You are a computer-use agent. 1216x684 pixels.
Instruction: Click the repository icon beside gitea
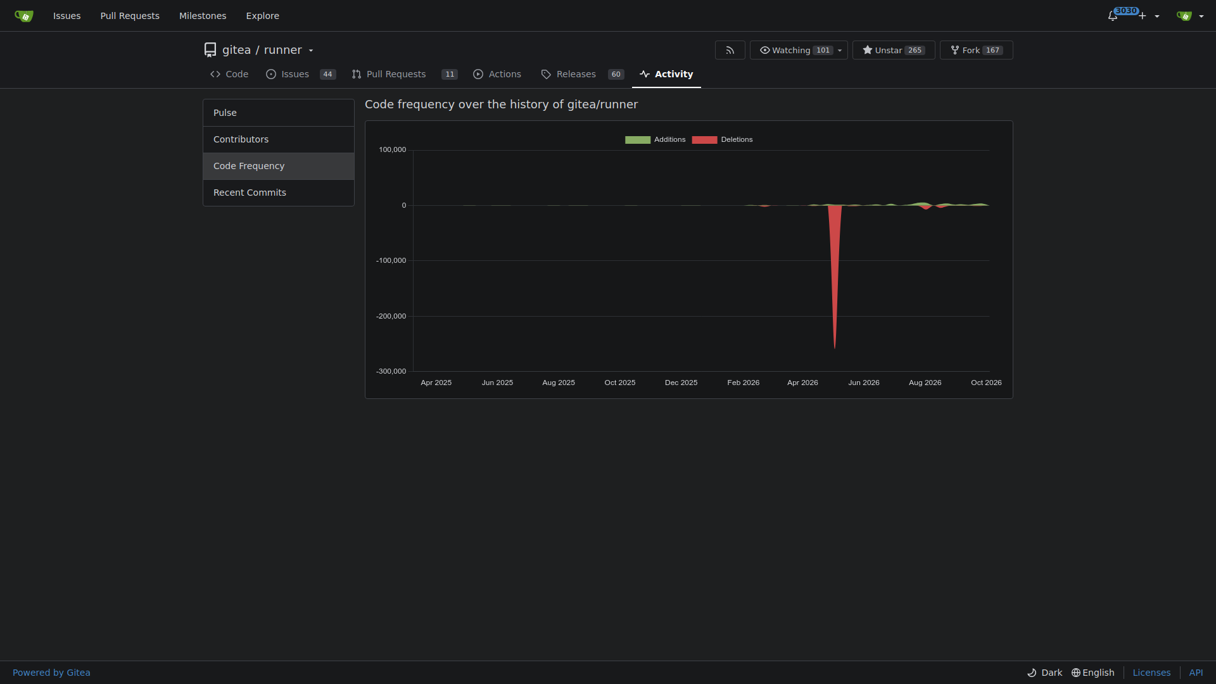tap(210, 50)
